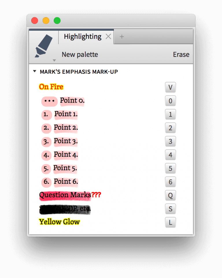Screen dimensions: 222x278
Task: Select the Yellow Glow highlight style
Action: point(59,222)
